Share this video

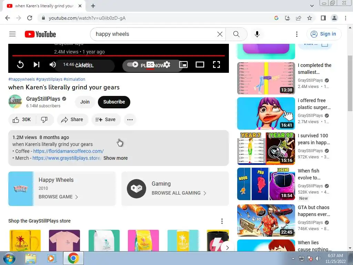click(72, 120)
